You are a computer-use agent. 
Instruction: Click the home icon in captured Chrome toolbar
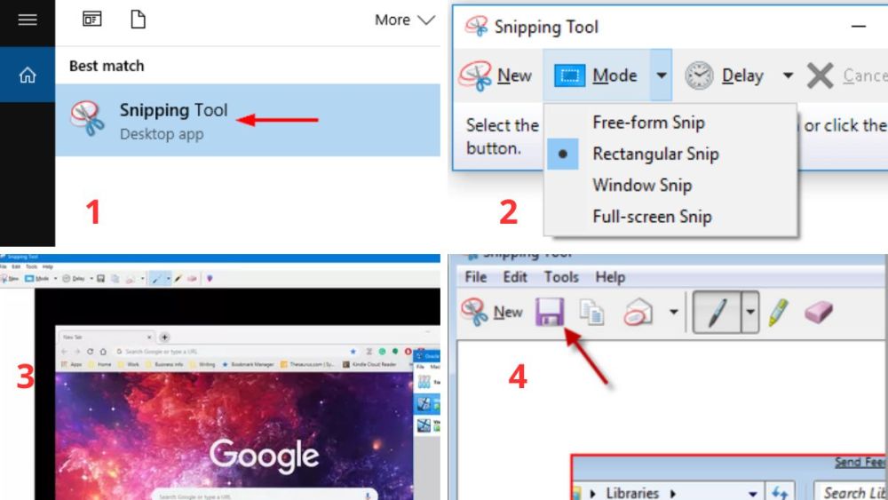coord(103,352)
